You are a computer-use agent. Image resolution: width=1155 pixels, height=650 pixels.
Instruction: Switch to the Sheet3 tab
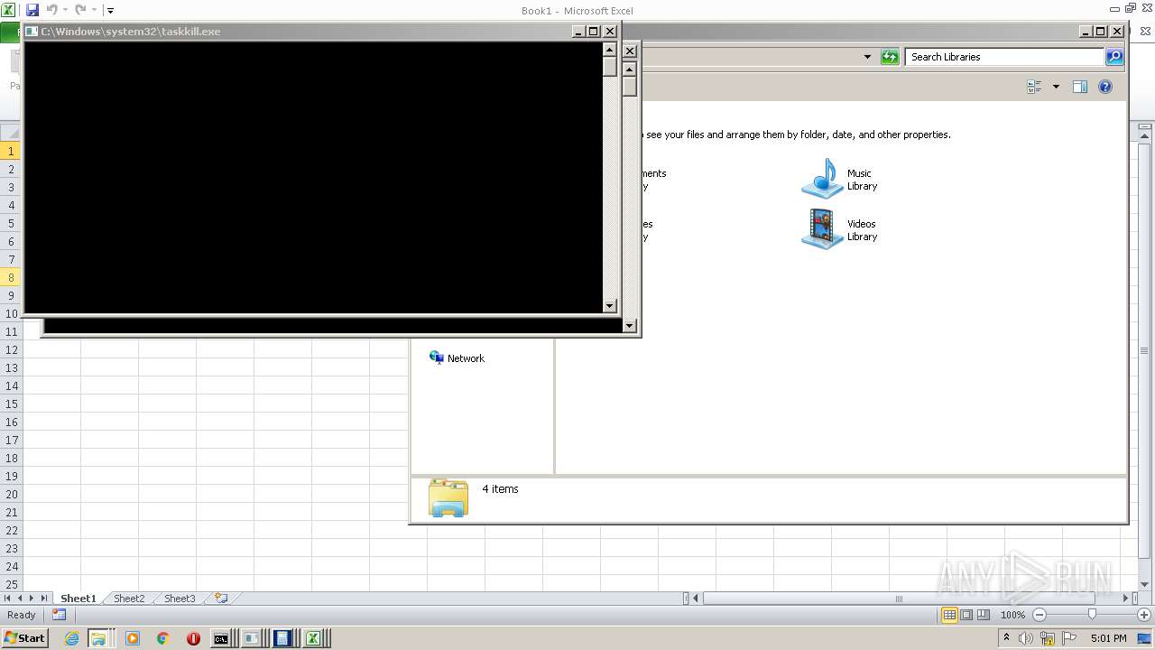pyautogui.click(x=179, y=599)
